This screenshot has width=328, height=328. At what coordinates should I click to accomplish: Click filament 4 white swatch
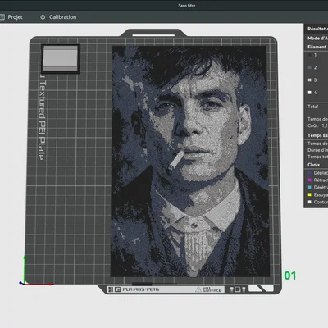click(x=310, y=93)
